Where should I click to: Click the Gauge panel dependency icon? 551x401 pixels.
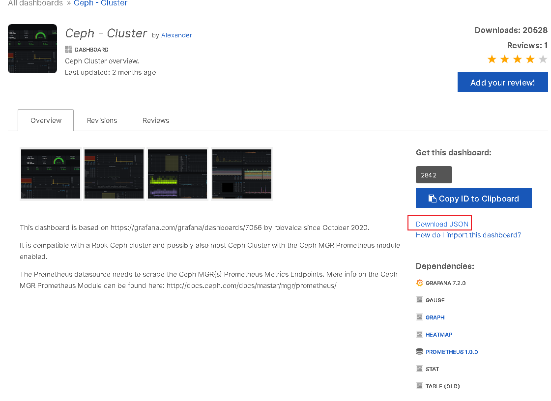click(419, 300)
